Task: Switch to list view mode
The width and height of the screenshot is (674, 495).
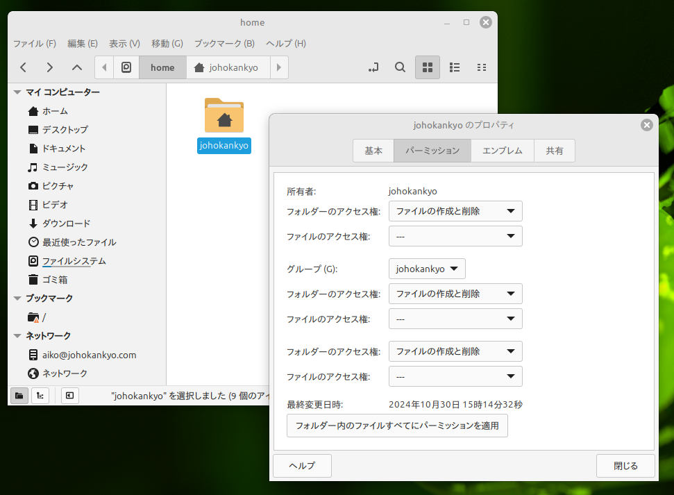Action: (455, 67)
